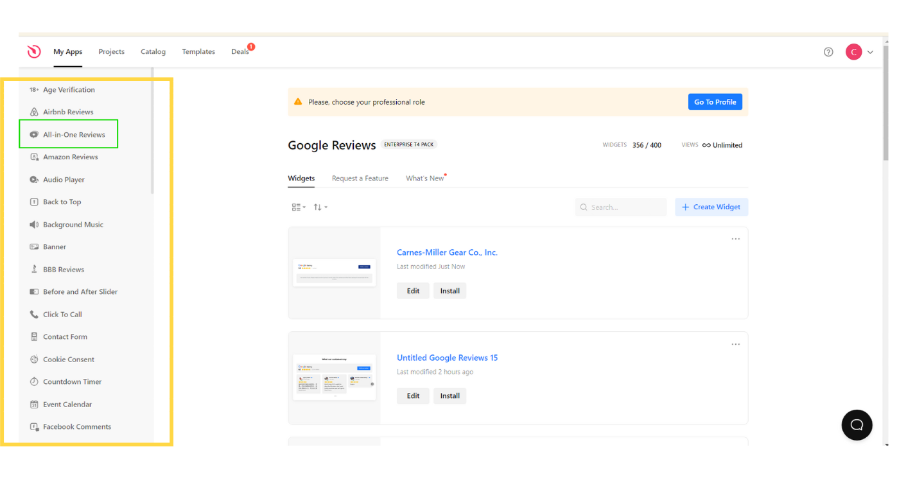Viewport: 915px width, 479px height.
Task: Open the Audio Player app icon
Action: point(34,180)
